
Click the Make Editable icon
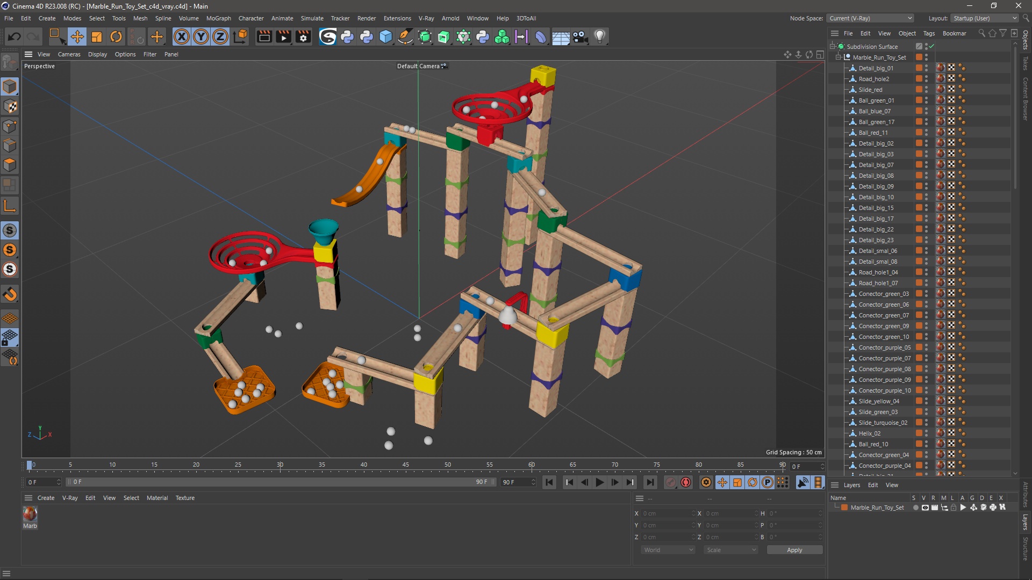[10, 62]
